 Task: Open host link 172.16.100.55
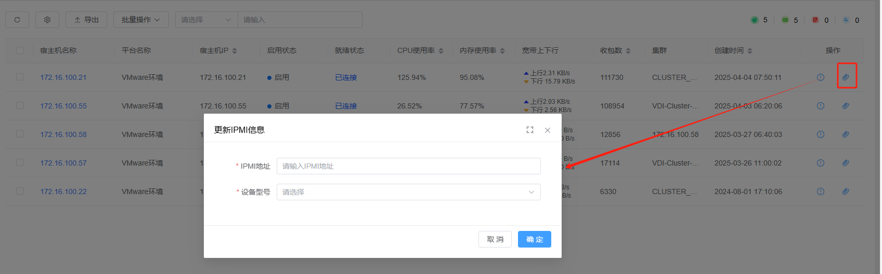click(x=63, y=106)
